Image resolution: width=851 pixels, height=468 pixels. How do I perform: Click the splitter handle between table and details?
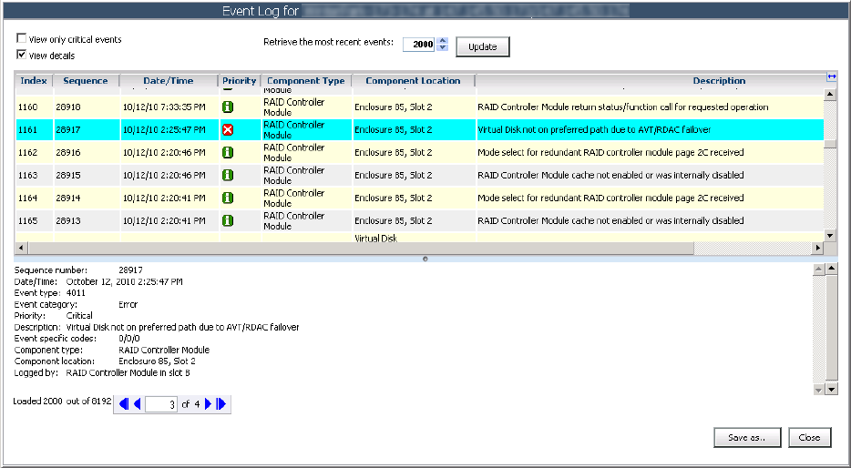coord(425,259)
